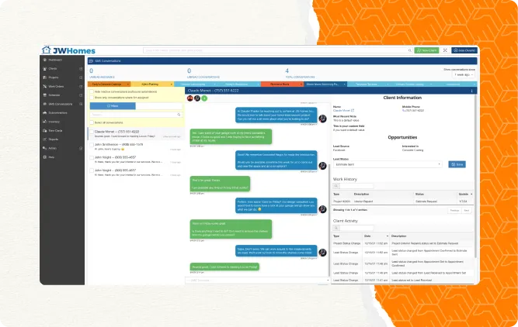Toggle Show only conversations assigned to me
Image resolution: width=518 pixels, height=327 pixels.
(x=92, y=98)
